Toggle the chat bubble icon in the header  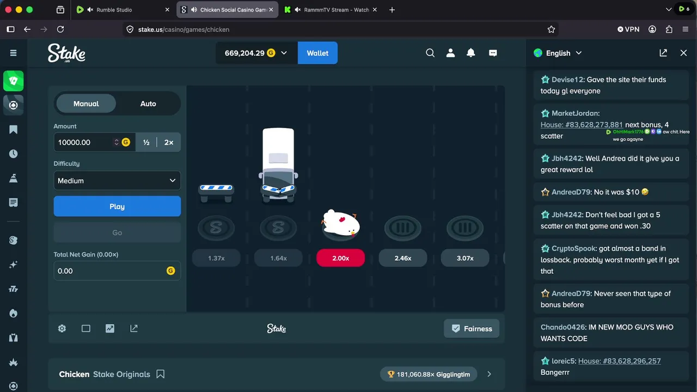(493, 53)
